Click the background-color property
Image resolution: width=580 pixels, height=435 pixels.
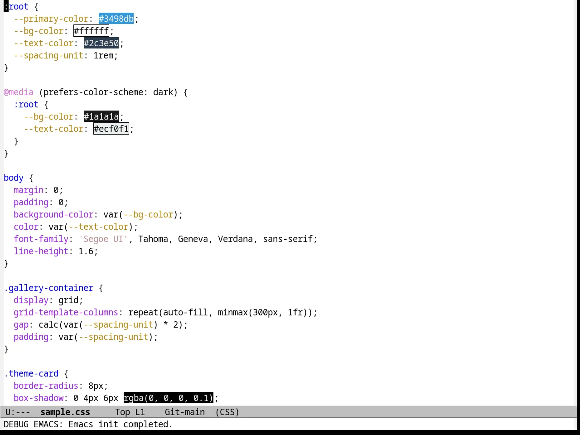pyautogui.click(x=53, y=214)
